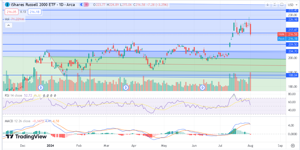Click the Sep label on time axis
This screenshot has width=300, height=150.
click(x=280, y=146)
